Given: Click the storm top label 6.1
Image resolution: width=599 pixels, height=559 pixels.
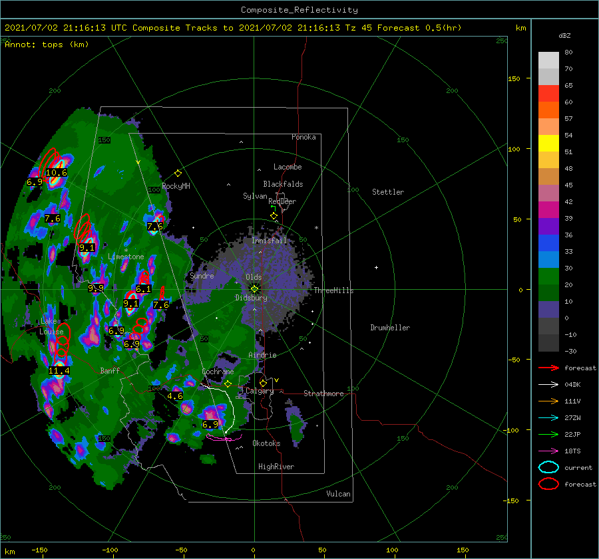Looking at the screenshot, I should [x=143, y=289].
